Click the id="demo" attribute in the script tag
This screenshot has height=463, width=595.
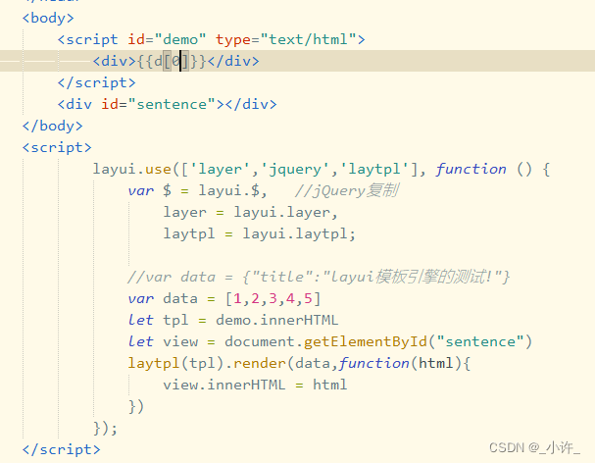[167, 39]
